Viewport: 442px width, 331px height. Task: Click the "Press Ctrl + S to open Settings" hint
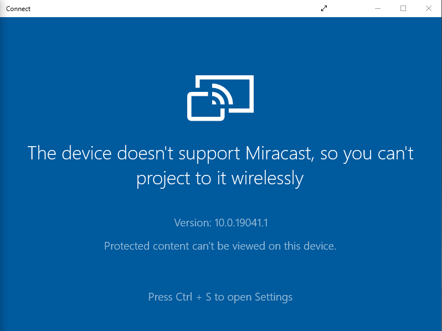point(220,297)
